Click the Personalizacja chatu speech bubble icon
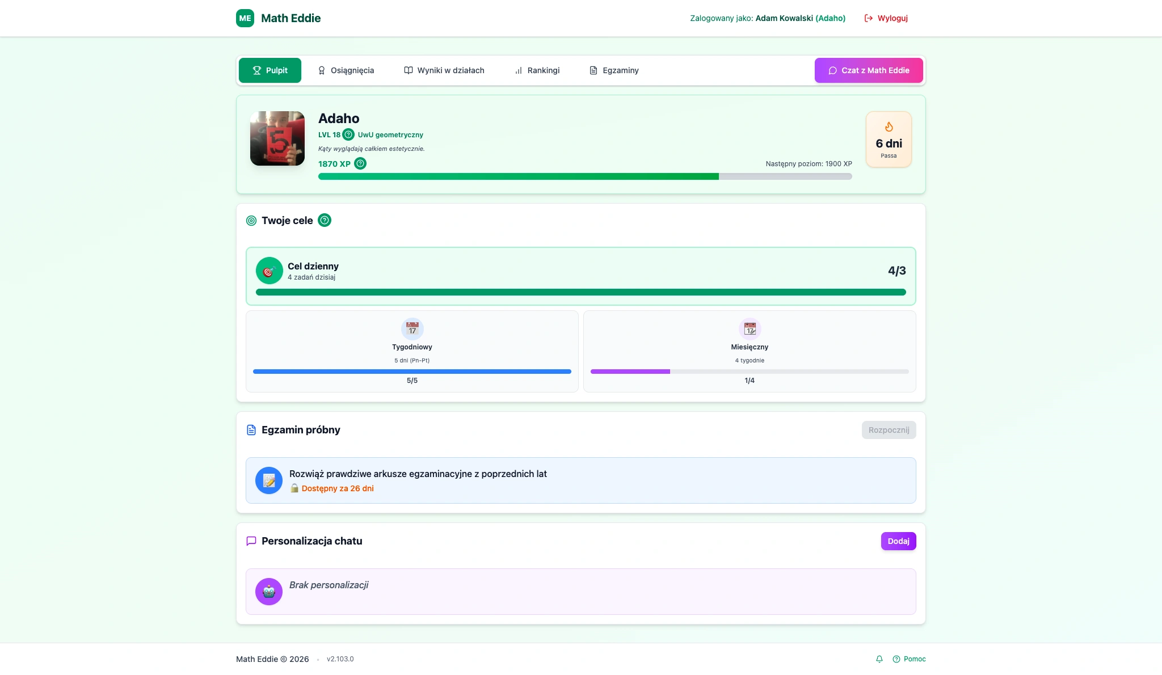This screenshot has width=1162, height=675. click(x=251, y=541)
